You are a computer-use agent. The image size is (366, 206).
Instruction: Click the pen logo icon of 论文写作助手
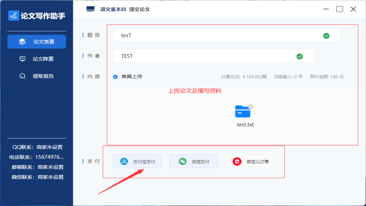pyautogui.click(x=13, y=15)
